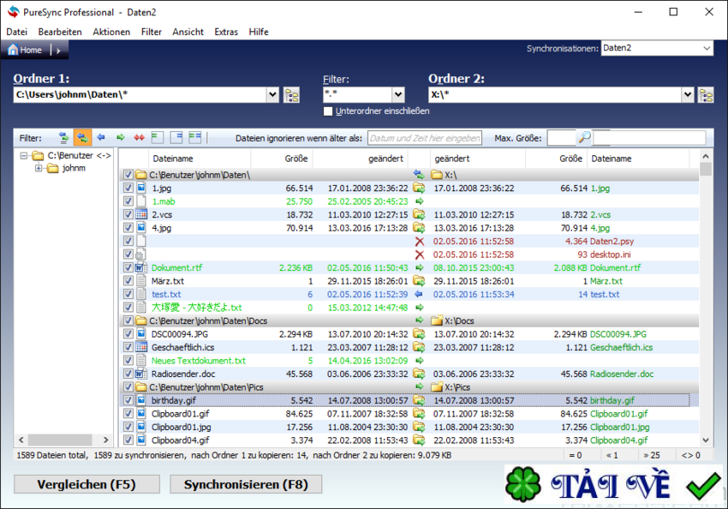Click the magnifier search icon beside Max. Größe

(584, 137)
